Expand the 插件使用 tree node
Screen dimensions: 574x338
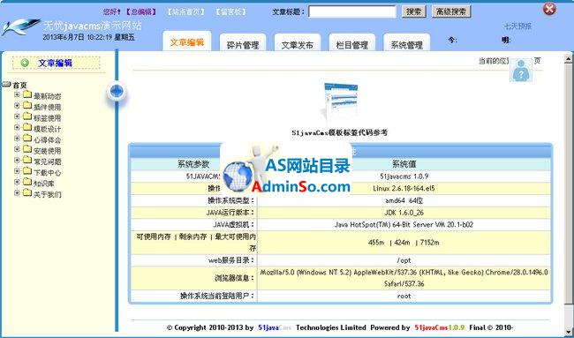pyautogui.click(x=17, y=106)
